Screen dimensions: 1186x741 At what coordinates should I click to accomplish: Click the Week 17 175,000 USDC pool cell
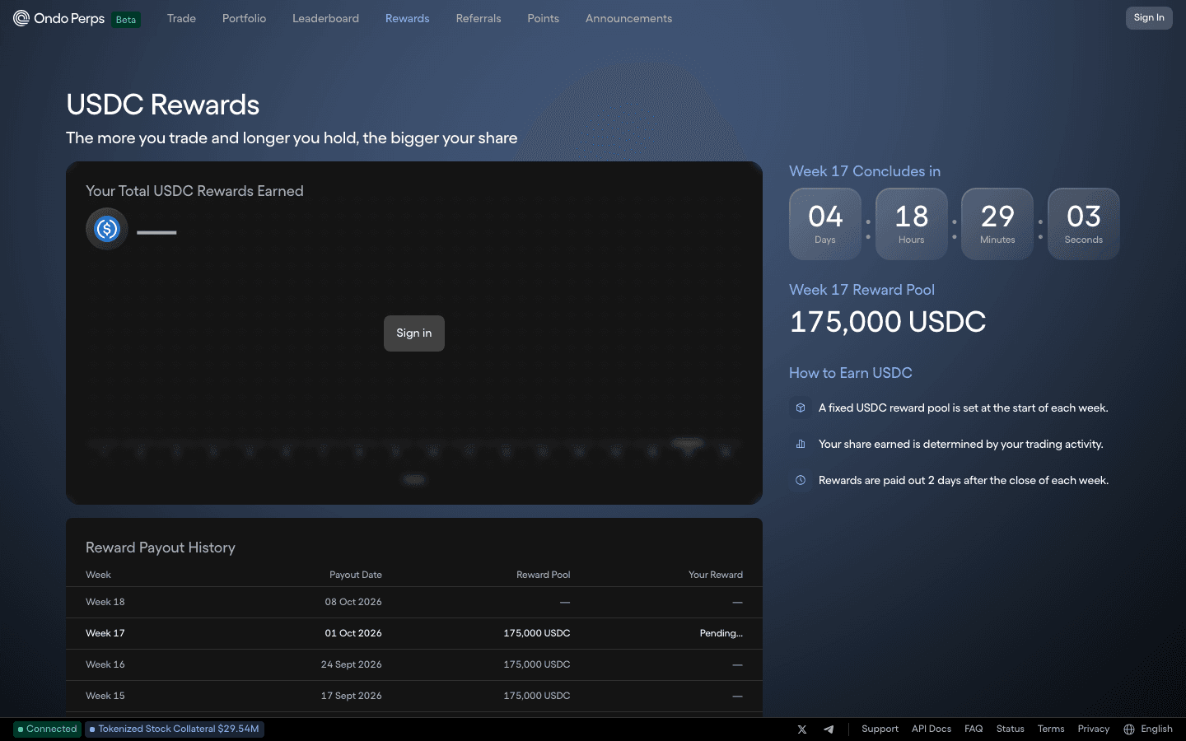click(537, 633)
